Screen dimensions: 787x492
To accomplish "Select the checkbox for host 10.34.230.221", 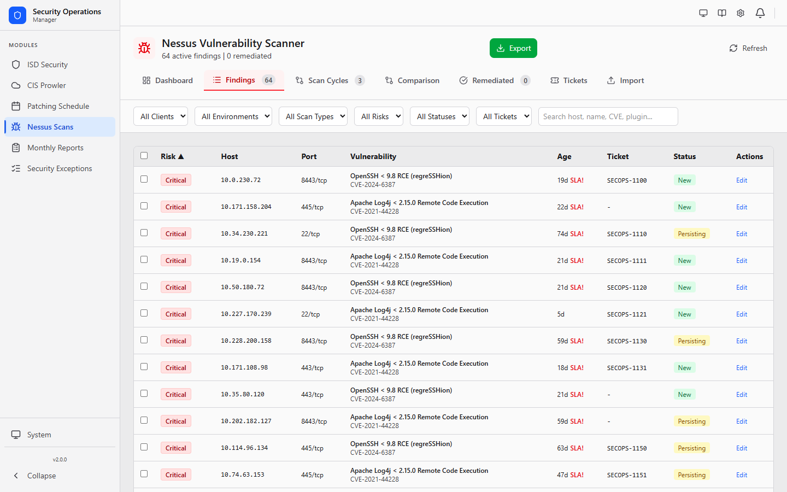I will tap(144, 233).
